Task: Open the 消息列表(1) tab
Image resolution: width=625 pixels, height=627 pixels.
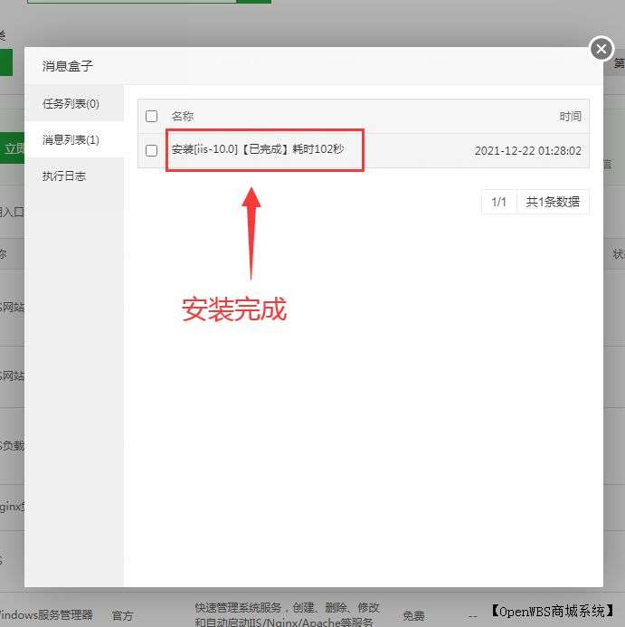Action: (x=71, y=140)
